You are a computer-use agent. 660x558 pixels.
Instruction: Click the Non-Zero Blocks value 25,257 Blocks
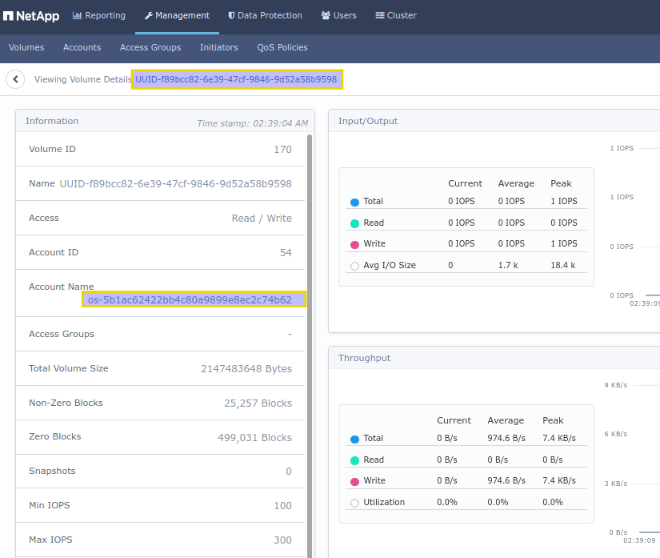[x=258, y=403]
